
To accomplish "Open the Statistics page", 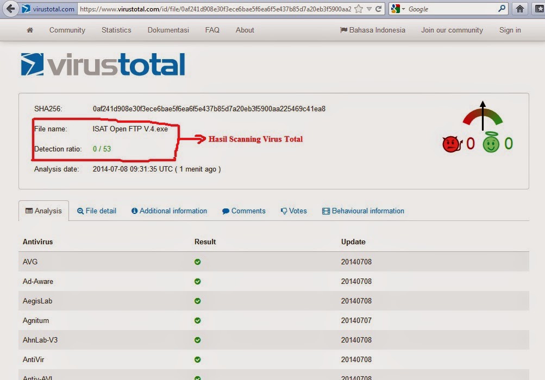I will [116, 30].
